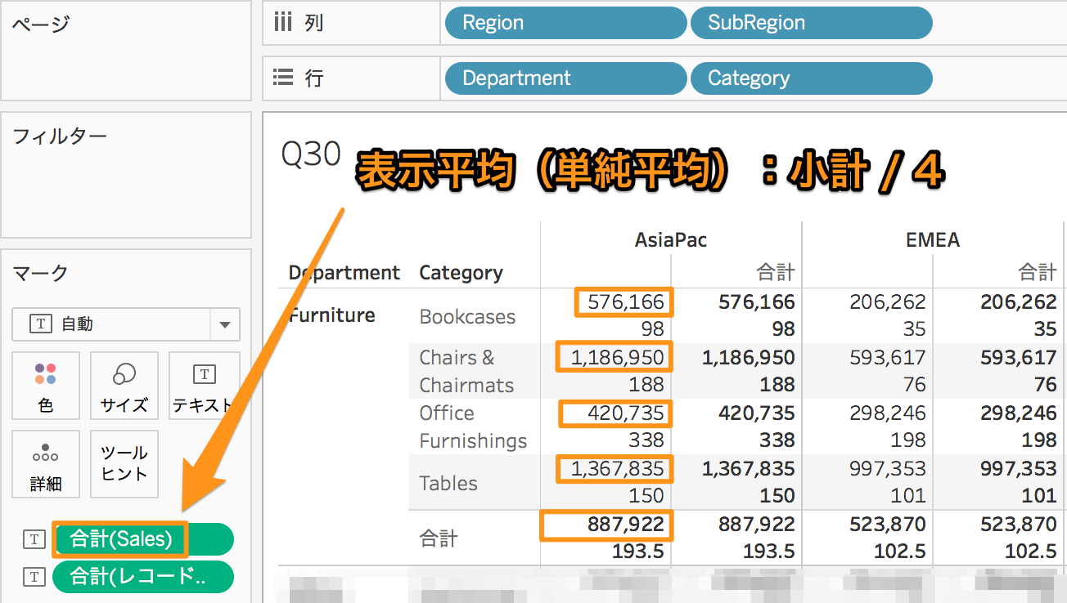
Task: Select the Office Furnishings row label
Action: [x=473, y=427]
